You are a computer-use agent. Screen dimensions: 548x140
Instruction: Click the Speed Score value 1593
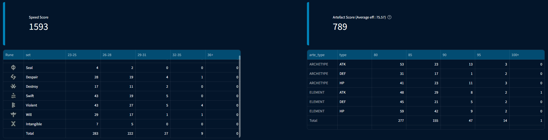point(38,27)
